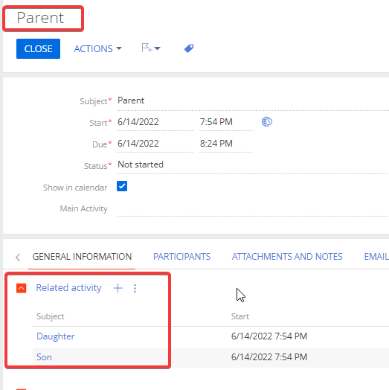The width and height of the screenshot is (389, 390).
Task: Add a new related activity with plus icon
Action: coord(118,288)
